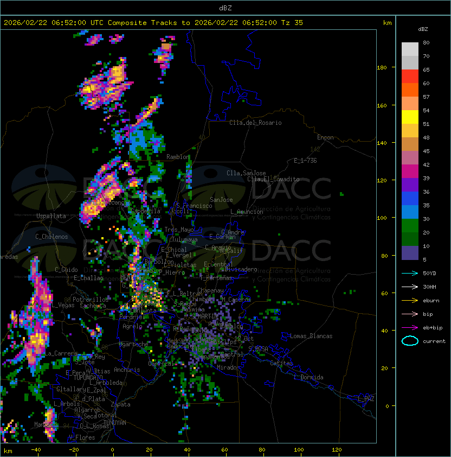Click the 'Tulumaya' place label
451x457 pixels.
click(x=185, y=239)
